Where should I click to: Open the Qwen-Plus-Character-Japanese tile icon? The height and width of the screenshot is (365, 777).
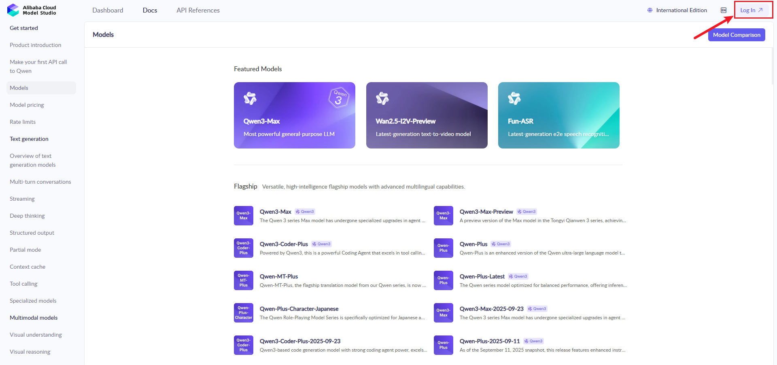click(244, 313)
